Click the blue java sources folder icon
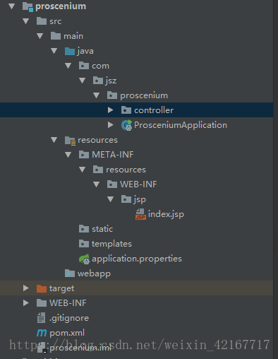278x359 pixels. point(70,51)
